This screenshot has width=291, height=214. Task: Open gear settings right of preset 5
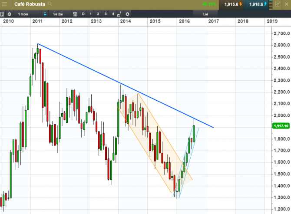(x=127, y=14)
